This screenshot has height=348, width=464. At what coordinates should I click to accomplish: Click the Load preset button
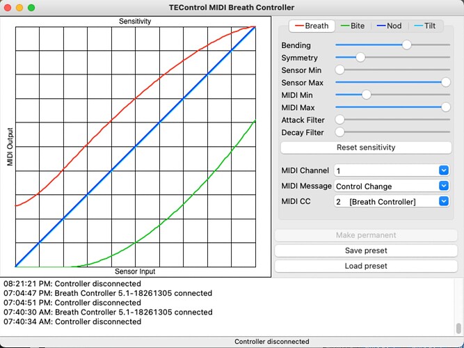click(x=366, y=266)
